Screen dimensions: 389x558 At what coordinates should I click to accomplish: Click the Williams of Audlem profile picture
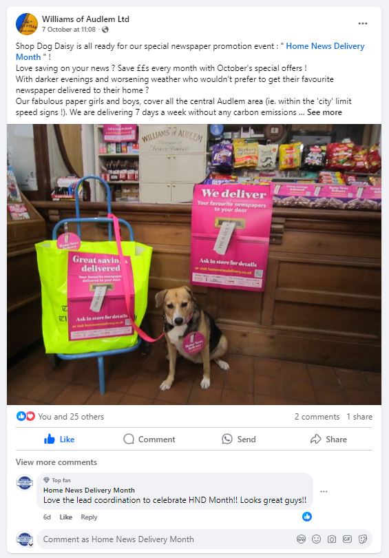[27, 24]
